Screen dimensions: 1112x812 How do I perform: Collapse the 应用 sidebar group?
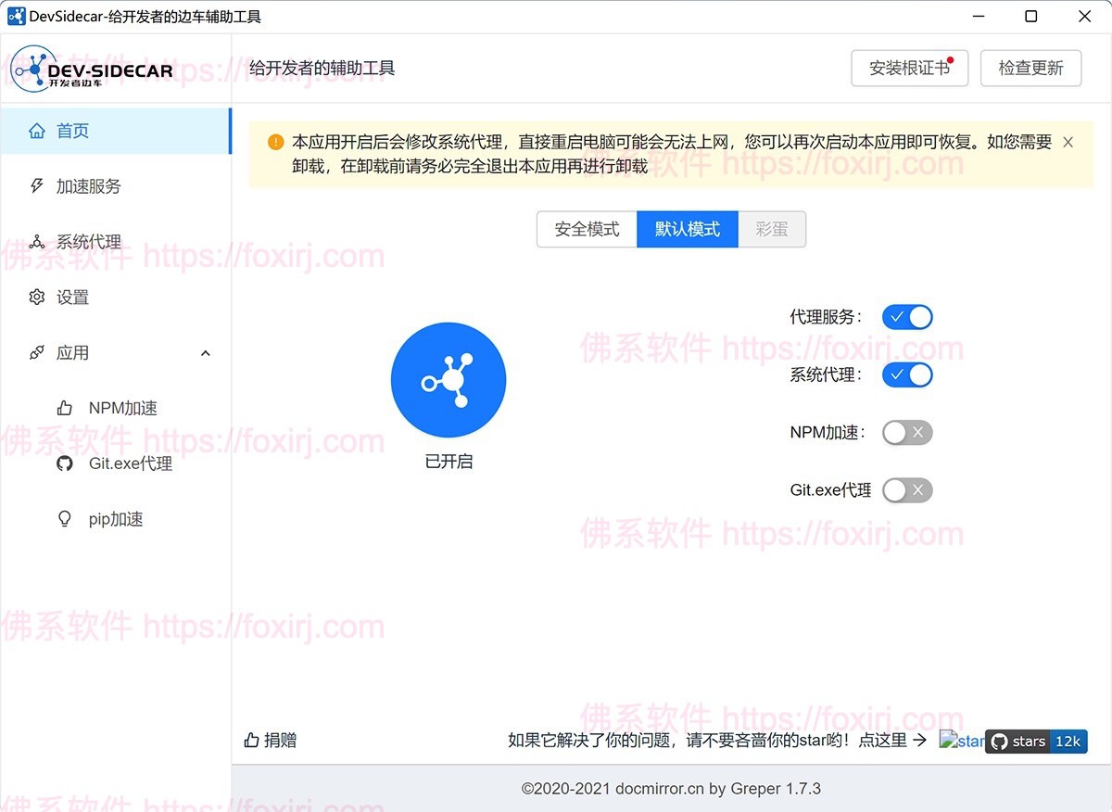point(204,353)
